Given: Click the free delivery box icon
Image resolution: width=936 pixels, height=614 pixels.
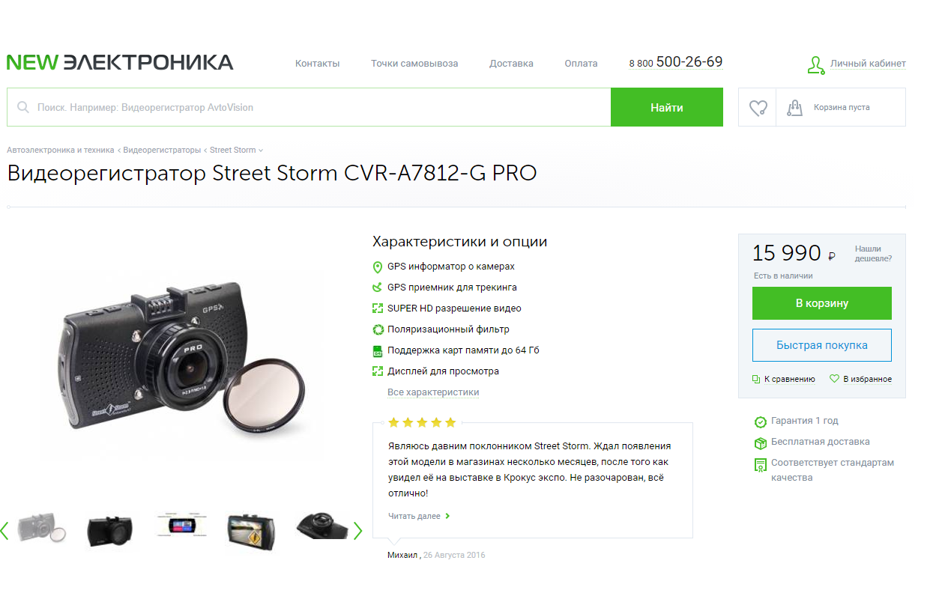Looking at the screenshot, I should coord(760,443).
